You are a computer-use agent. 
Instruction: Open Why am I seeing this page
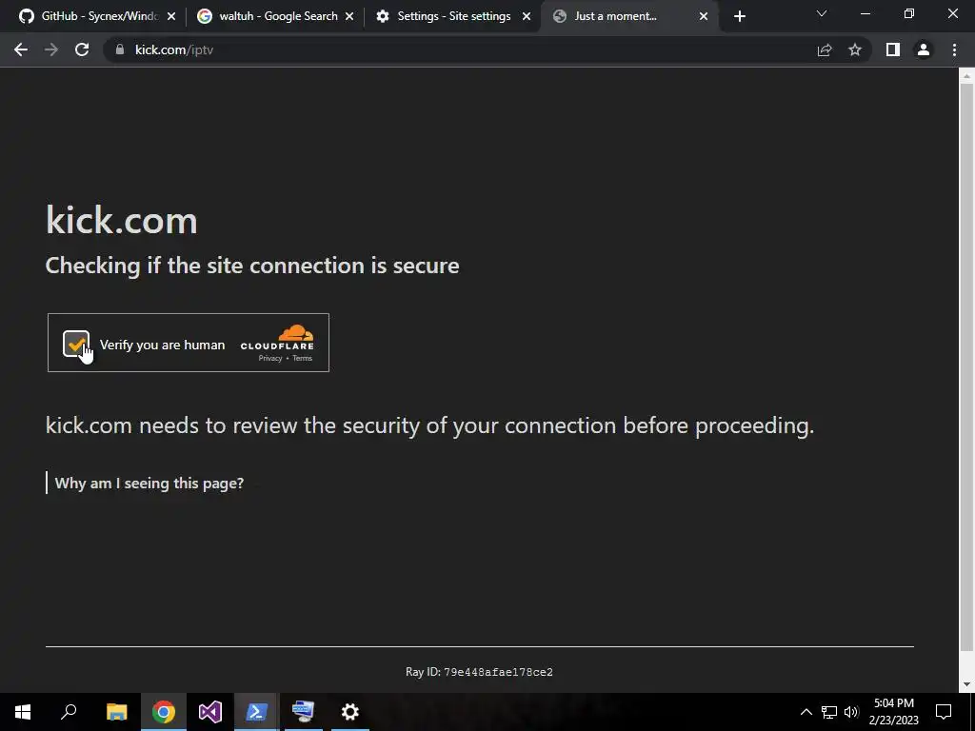[149, 483]
